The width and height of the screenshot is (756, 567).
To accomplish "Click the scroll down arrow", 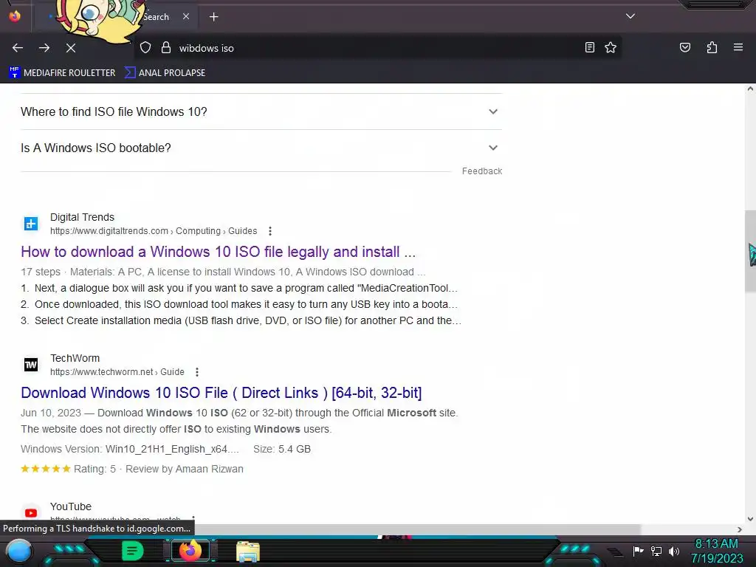I will click(x=750, y=519).
